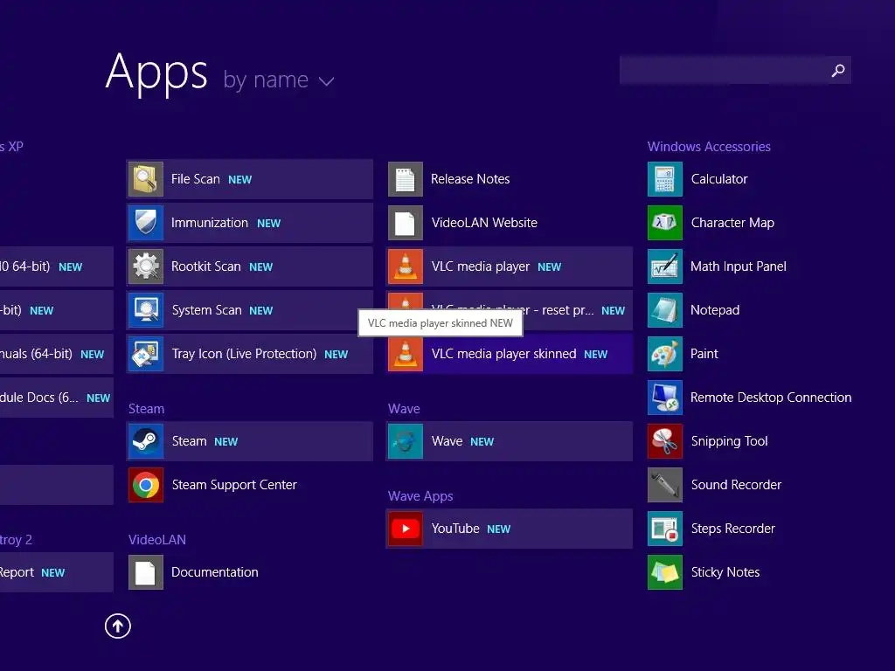The height and width of the screenshot is (671, 895).
Task: Jump to Windows Accessories group header
Action: 709,147
